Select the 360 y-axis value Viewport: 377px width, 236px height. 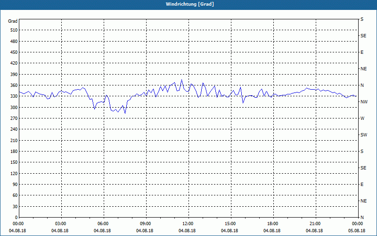tap(14, 85)
